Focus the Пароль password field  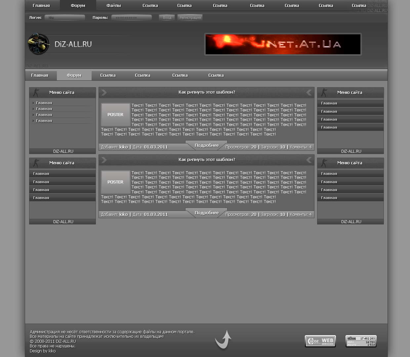[131, 18]
